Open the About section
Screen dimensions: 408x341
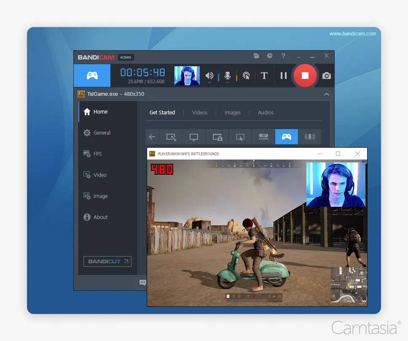[107, 217]
